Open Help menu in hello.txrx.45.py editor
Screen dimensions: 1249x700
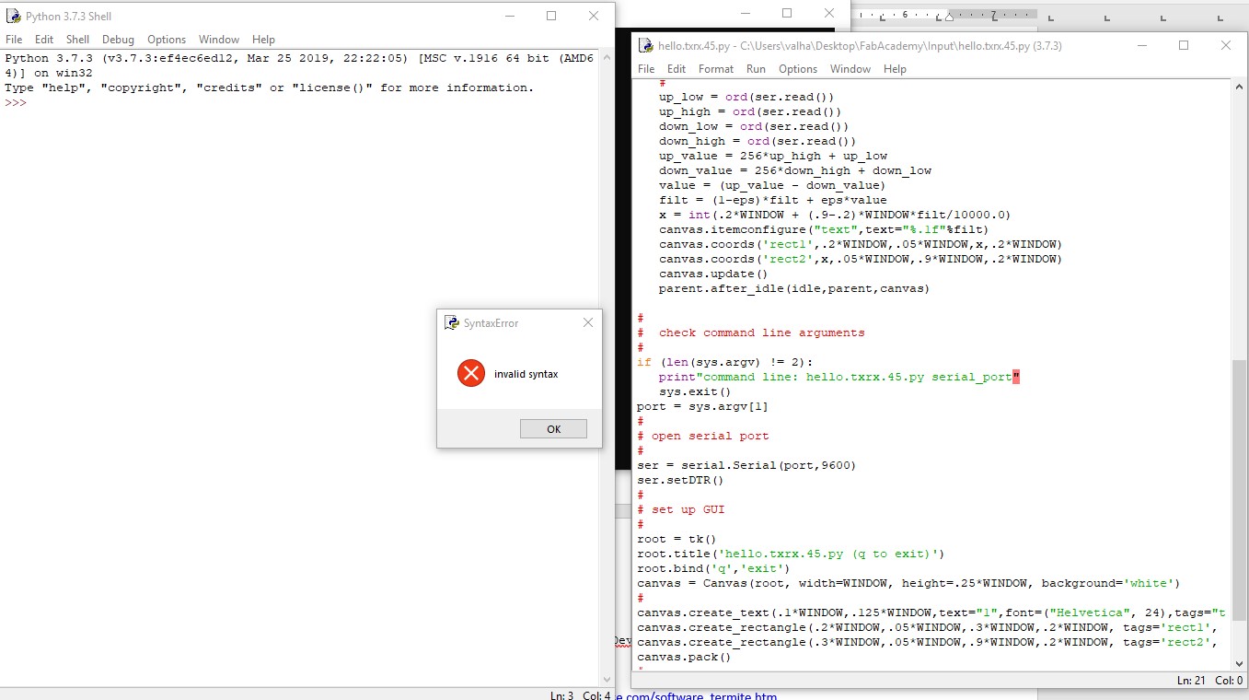pos(895,69)
